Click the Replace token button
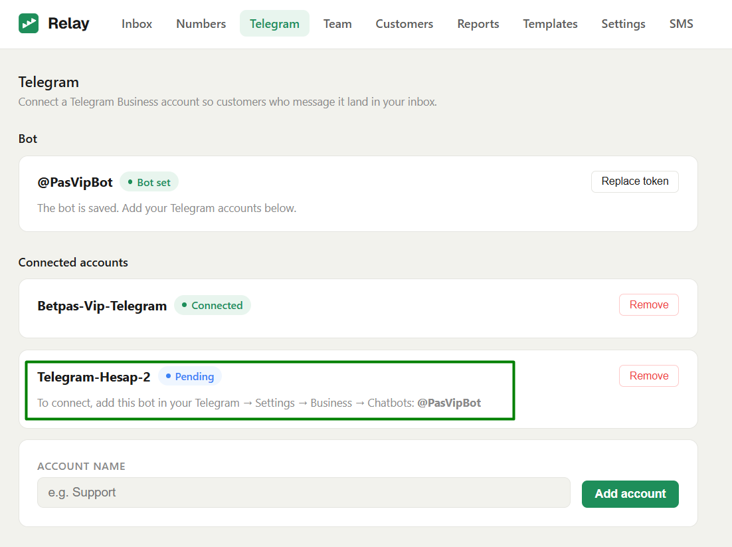This screenshot has width=732, height=547. 635,181
